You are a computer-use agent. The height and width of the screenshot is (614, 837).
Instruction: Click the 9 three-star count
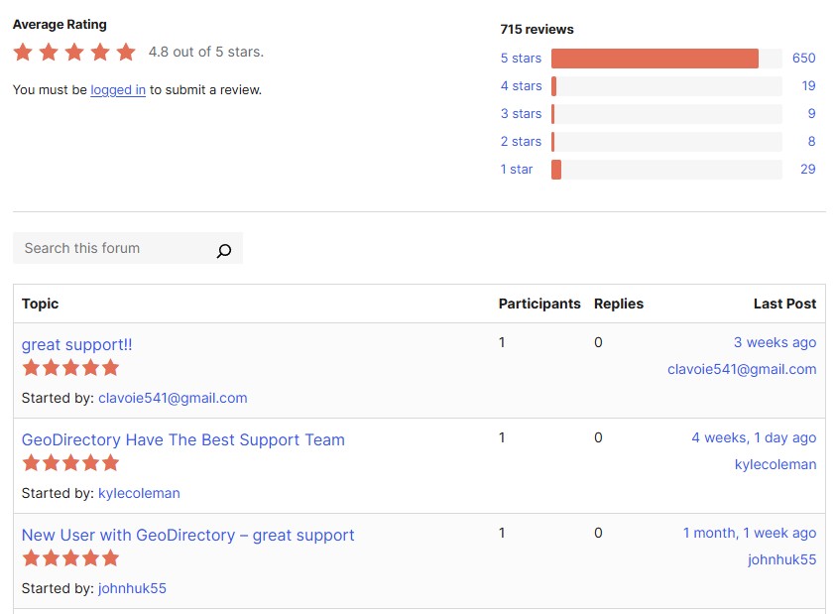[x=812, y=114]
